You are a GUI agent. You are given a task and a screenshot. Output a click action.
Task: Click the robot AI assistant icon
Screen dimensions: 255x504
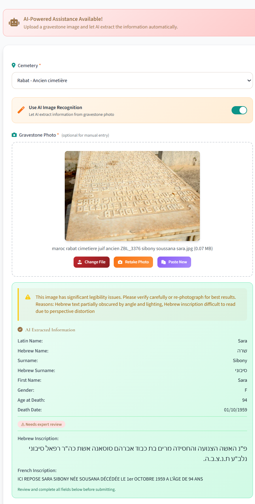[14, 23]
